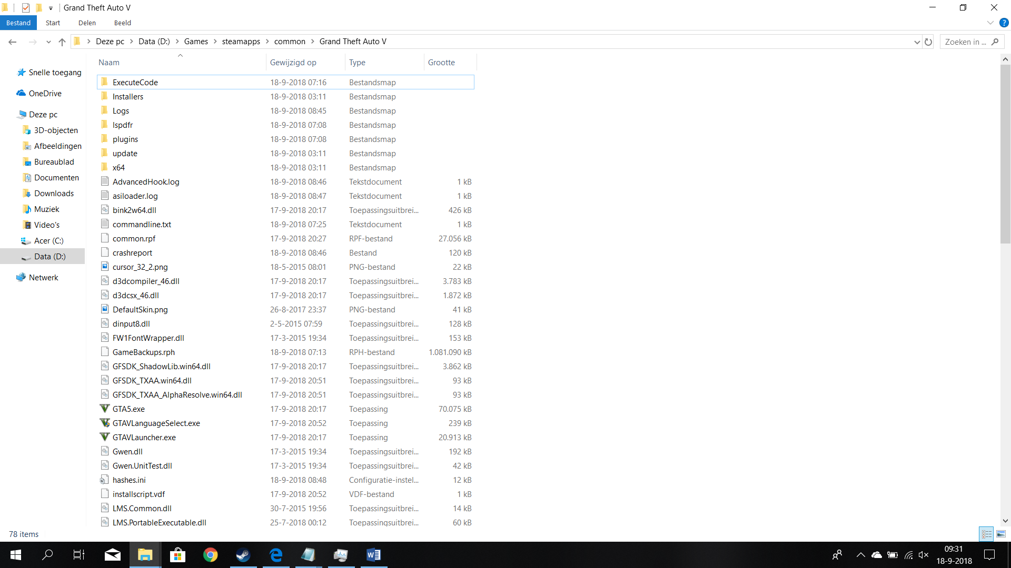The width and height of the screenshot is (1011, 568).
Task: Switch to large thumbnails view
Action: (1001, 534)
